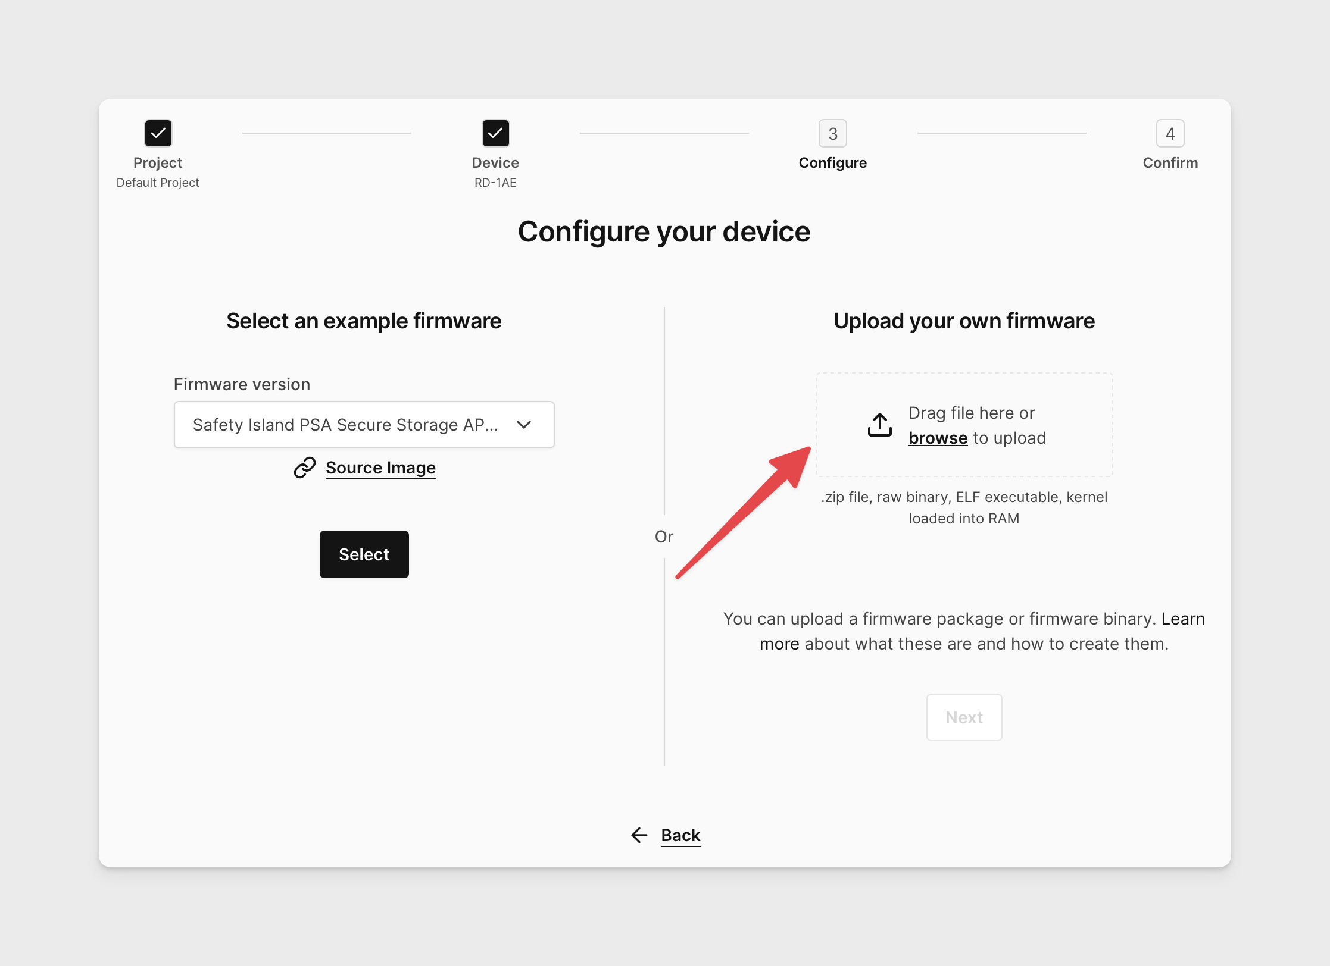This screenshot has width=1330, height=966.
Task: Click the link icon next to Source Image
Action: [305, 468]
